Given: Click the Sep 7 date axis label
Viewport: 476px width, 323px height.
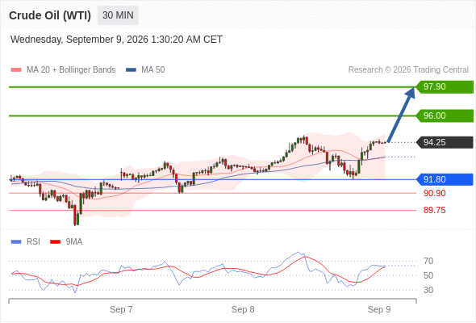Looking at the screenshot, I should 121,309.
